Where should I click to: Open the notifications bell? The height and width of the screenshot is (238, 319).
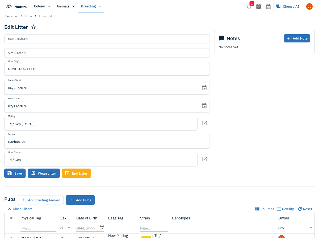point(249,7)
